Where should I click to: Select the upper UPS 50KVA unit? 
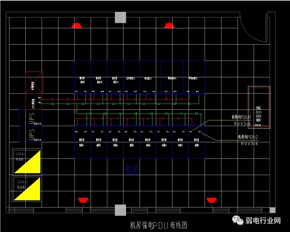[x=31, y=117]
